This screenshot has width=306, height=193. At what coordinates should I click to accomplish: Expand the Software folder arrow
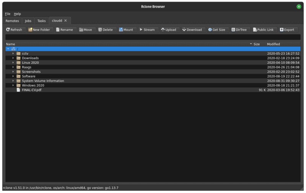pos(13,76)
